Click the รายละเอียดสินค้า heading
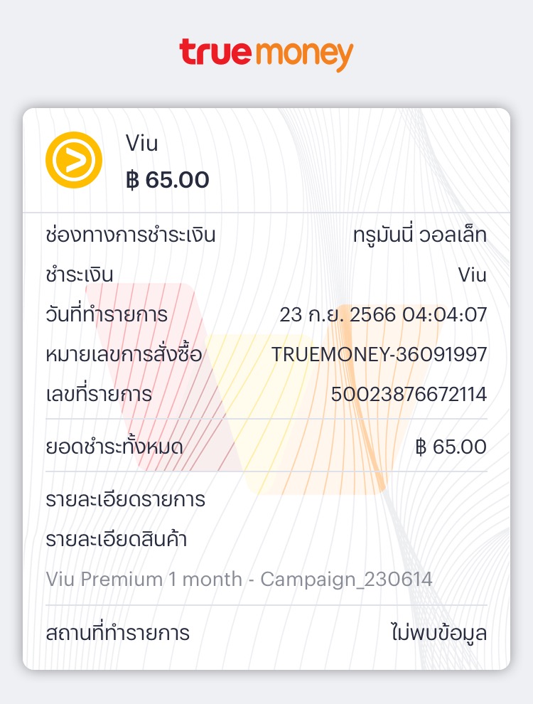 tap(116, 539)
